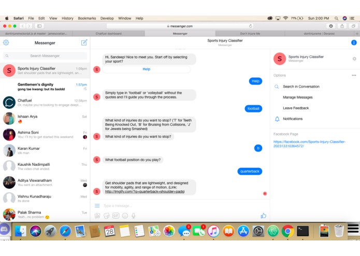Switch to Chatfuel dashboard tab
Image resolution: width=360 pixels, height=256 pixels.
click(x=109, y=34)
